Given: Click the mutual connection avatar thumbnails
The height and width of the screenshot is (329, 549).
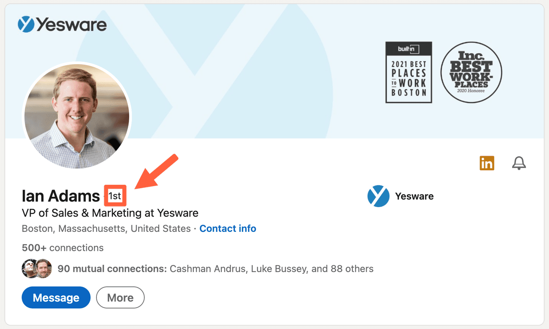Looking at the screenshot, I should tap(36, 268).
